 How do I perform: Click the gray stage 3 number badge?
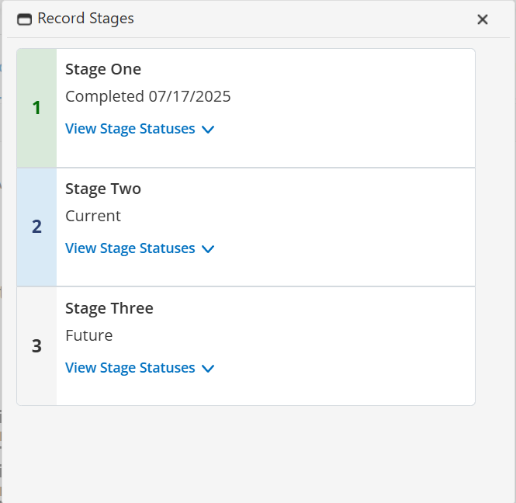click(36, 346)
